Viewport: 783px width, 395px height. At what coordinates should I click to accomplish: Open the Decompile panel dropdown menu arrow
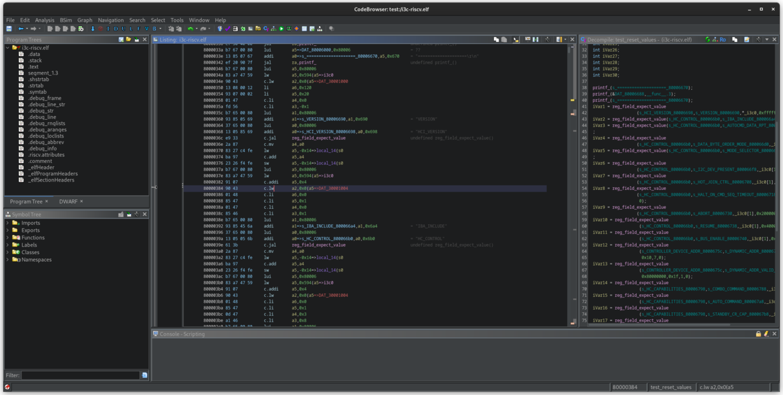766,39
